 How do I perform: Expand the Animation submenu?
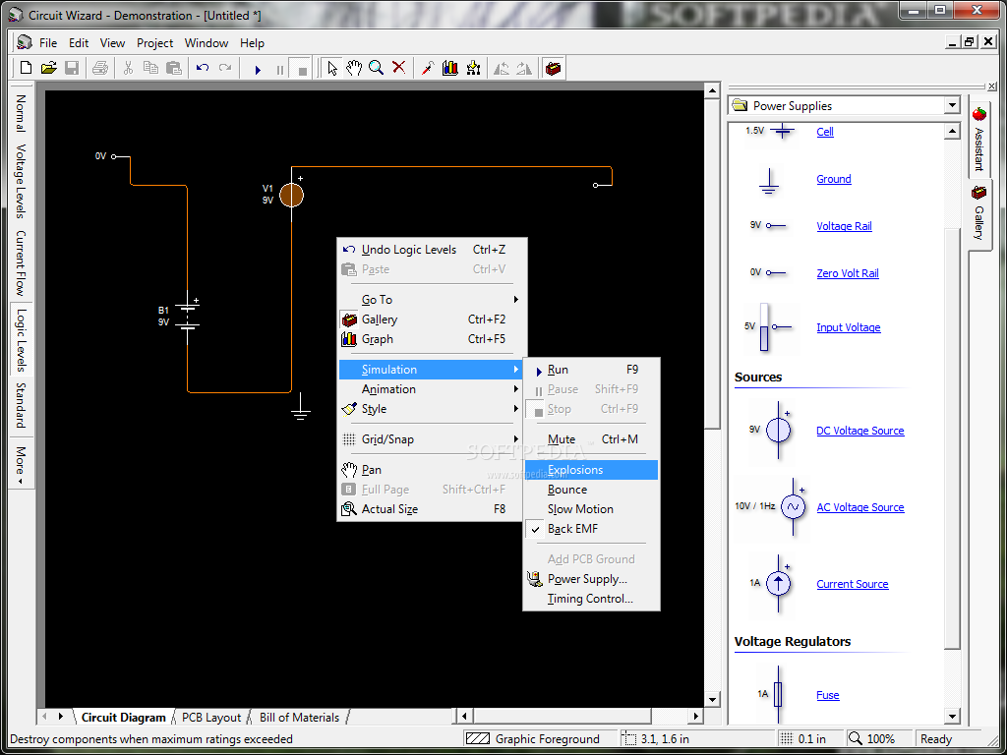click(x=388, y=389)
